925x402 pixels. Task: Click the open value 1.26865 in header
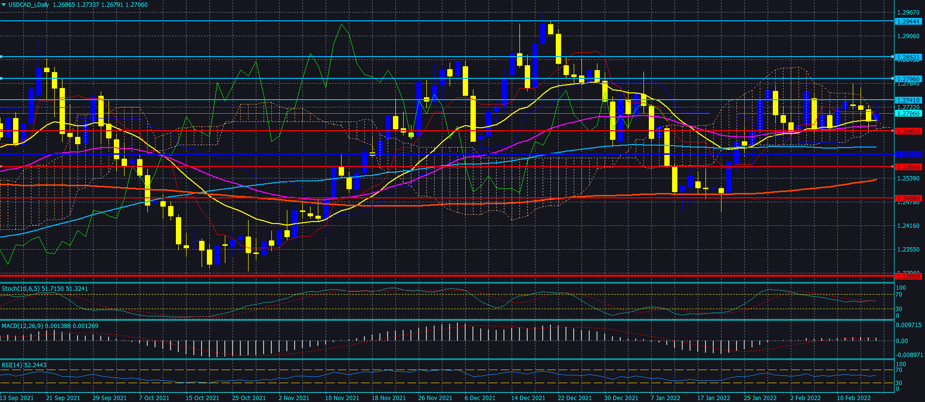coord(64,5)
